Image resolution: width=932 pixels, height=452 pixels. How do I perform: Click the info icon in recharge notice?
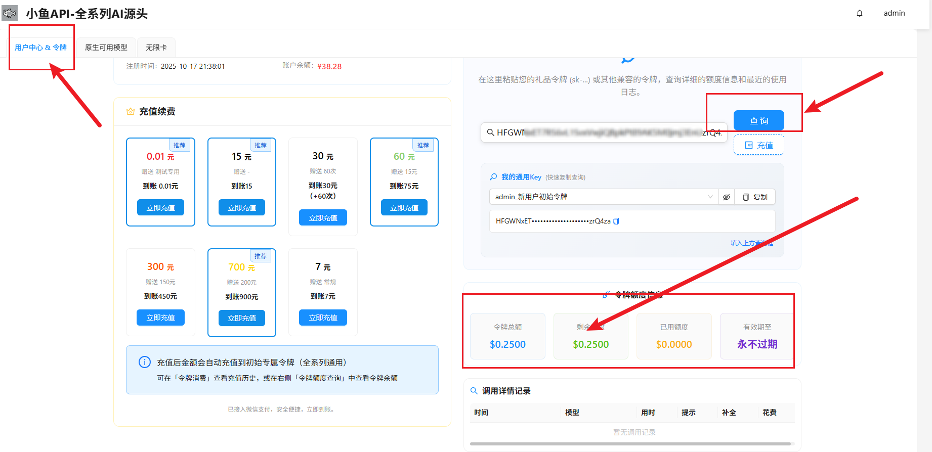click(145, 362)
